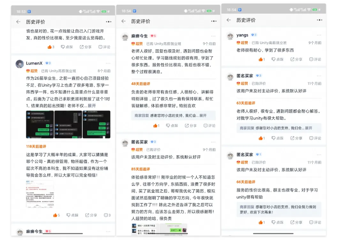
Task: Expand the LumenX review text with 展开
Action: tap(92, 106)
